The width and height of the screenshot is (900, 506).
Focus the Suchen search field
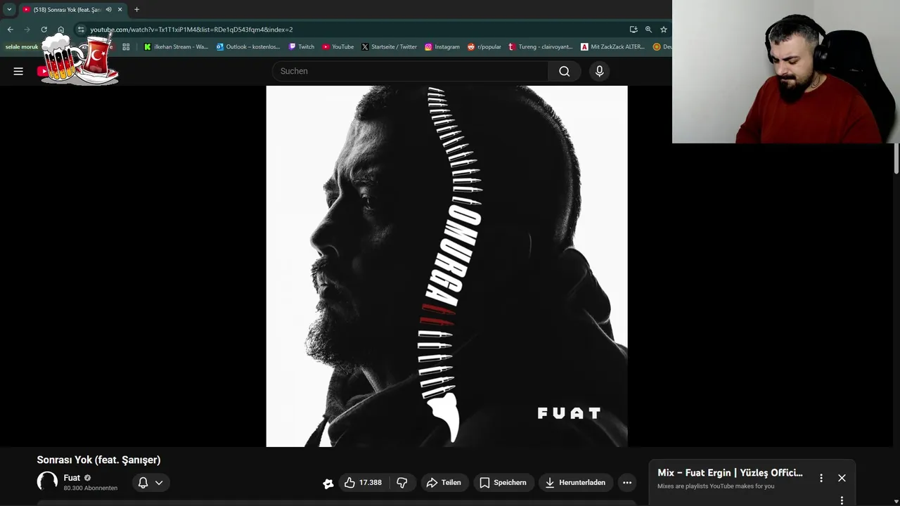click(410, 71)
